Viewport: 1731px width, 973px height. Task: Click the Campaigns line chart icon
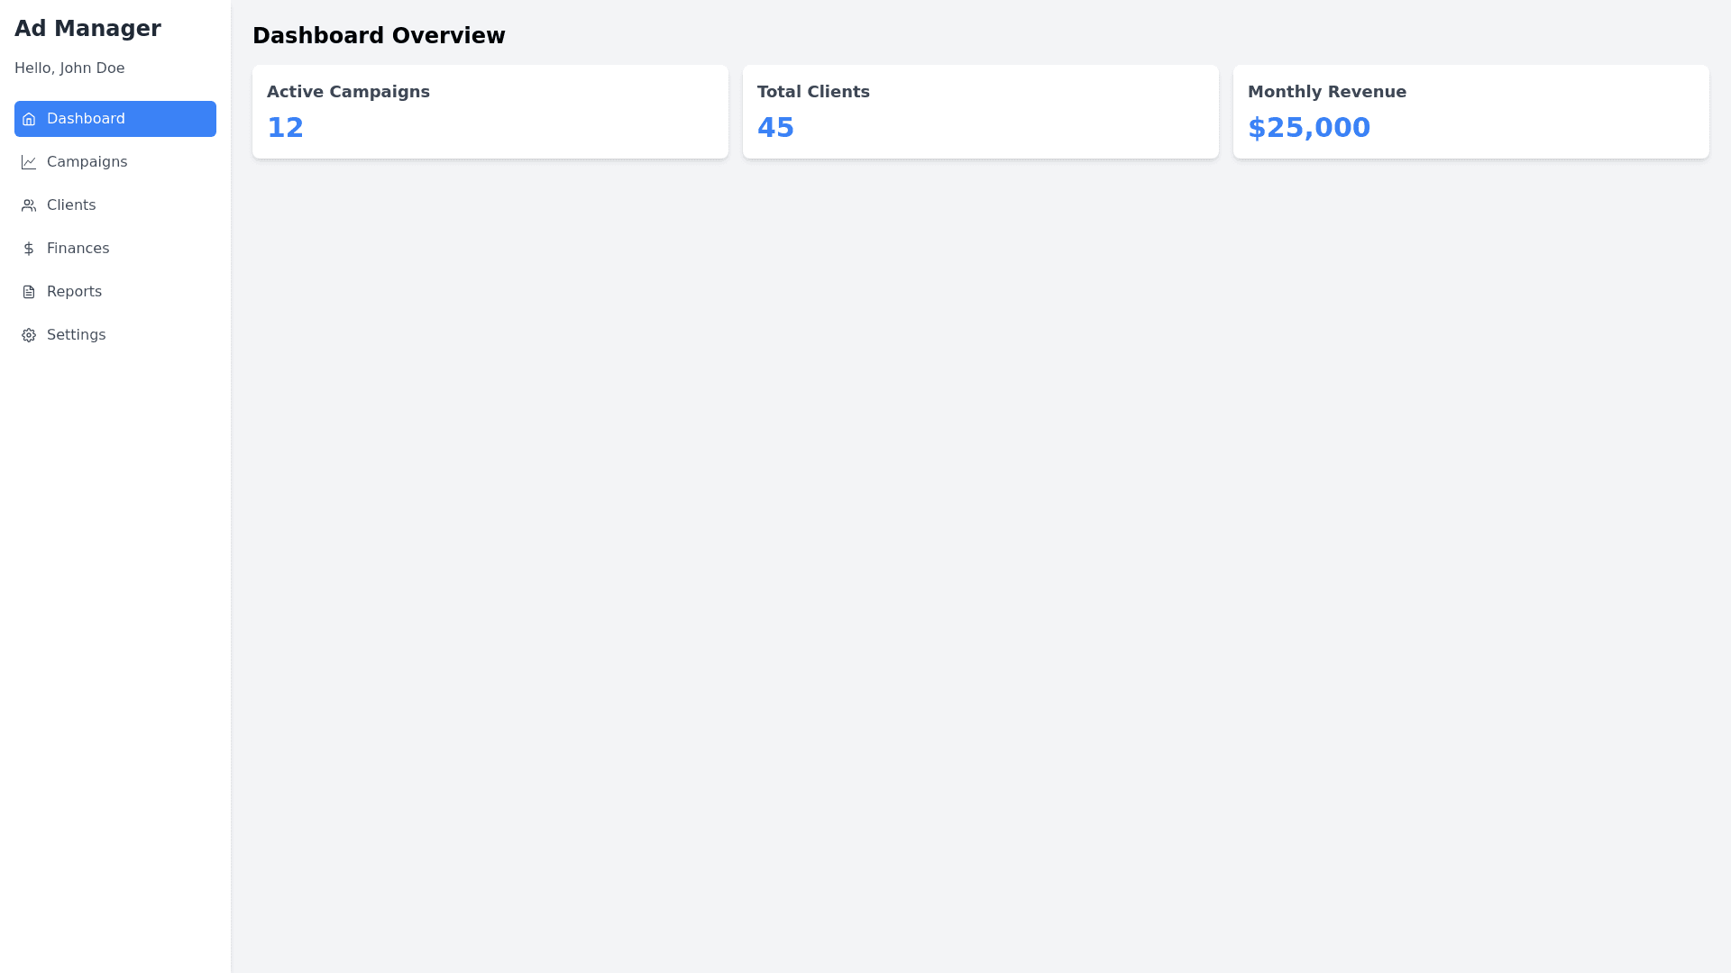pyautogui.click(x=29, y=162)
